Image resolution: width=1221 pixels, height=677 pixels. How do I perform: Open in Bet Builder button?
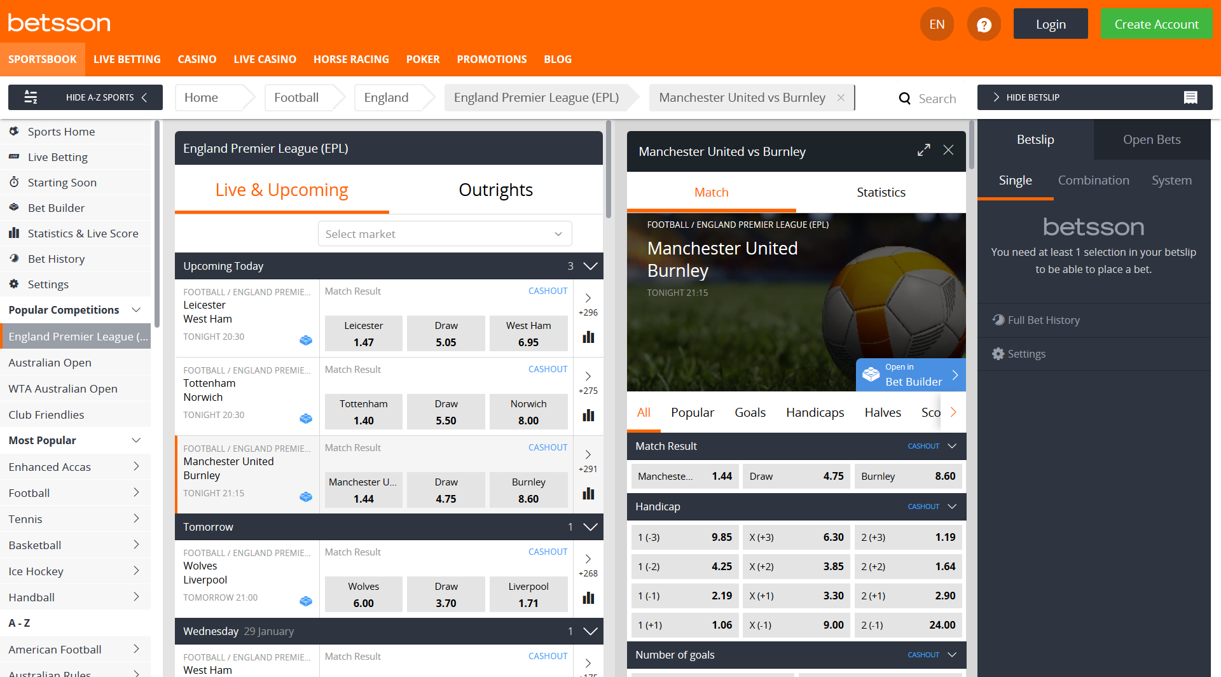[911, 375]
